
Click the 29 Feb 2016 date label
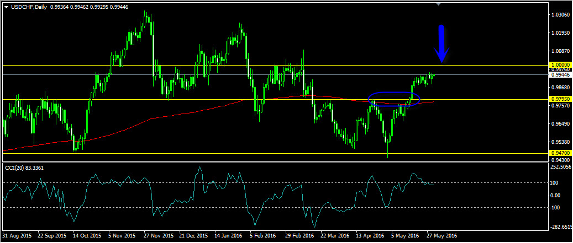click(300, 236)
